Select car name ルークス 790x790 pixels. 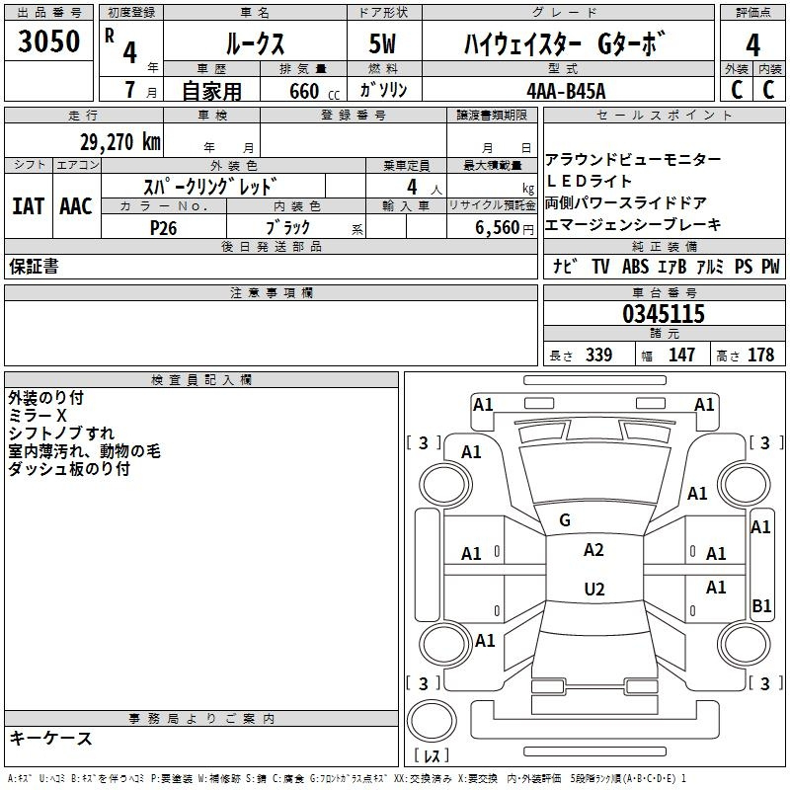tap(255, 43)
